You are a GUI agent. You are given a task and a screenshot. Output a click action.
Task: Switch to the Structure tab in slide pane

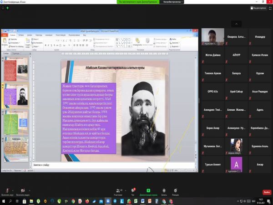pyautogui.click(x=16, y=53)
